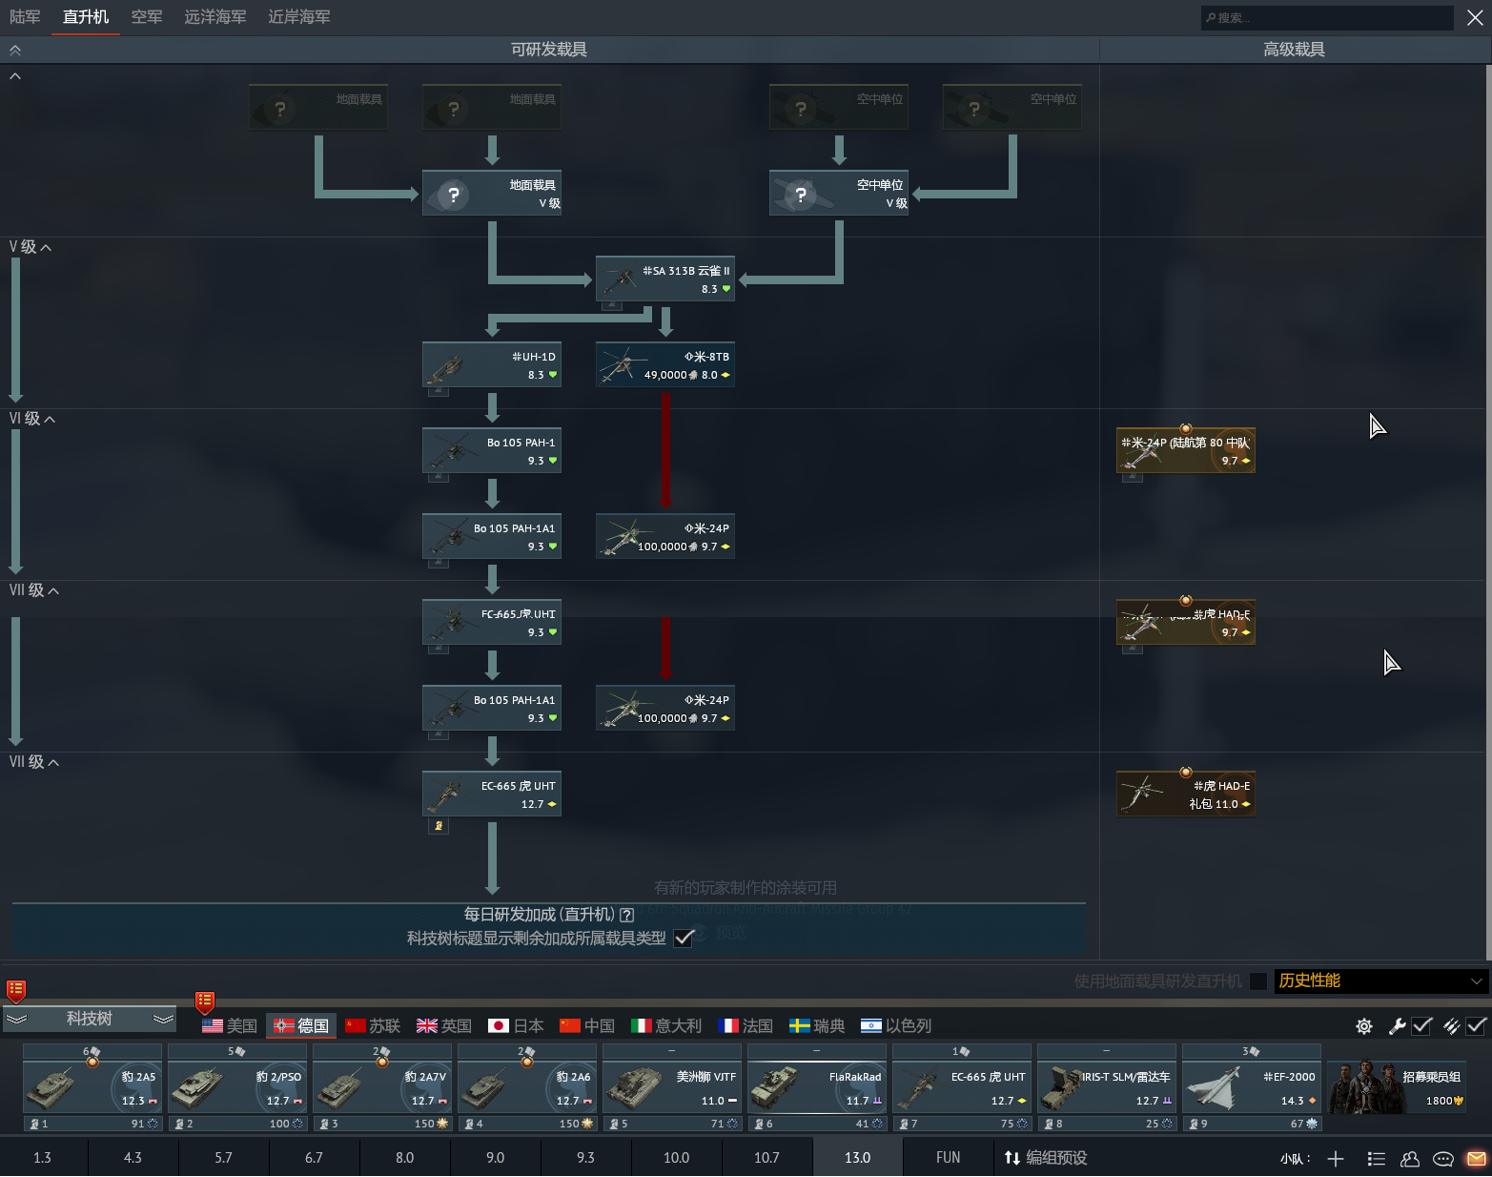Open the friends contacts icon
Viewport: 1492px width, 1177px height.
pos(1410,1159)
